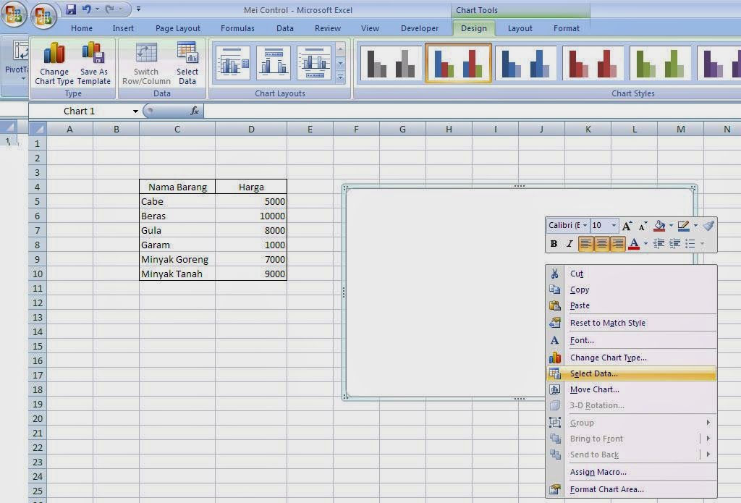Toggle italic on the mini toolbar
This screenshot has height=503, width=741.
click(569, 243)
